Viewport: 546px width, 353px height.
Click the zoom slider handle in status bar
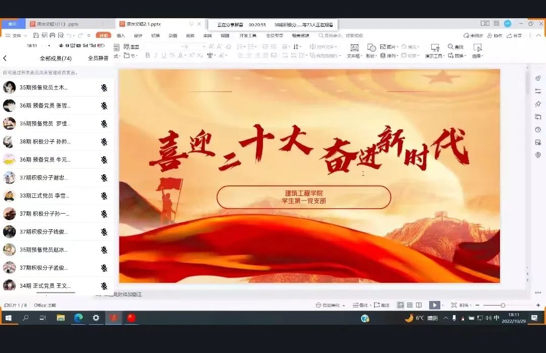point(503,305)
